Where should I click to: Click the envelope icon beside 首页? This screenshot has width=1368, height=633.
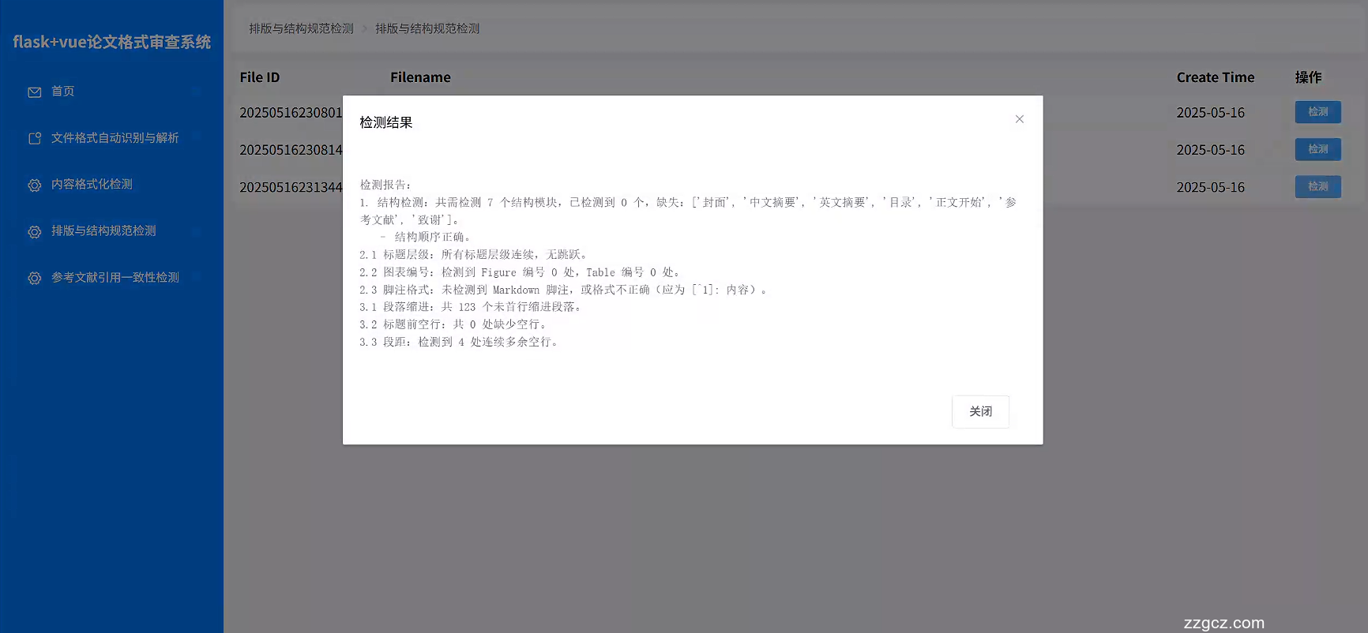35,92
